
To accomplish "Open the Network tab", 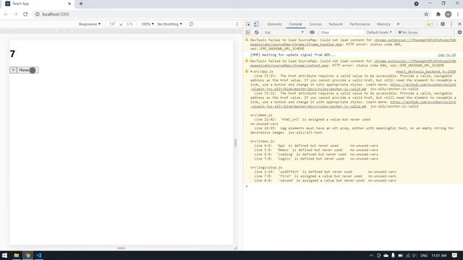I will pos(336,24).
